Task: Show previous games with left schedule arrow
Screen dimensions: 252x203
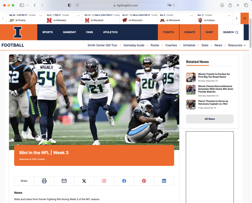Action: coord(3,18)
